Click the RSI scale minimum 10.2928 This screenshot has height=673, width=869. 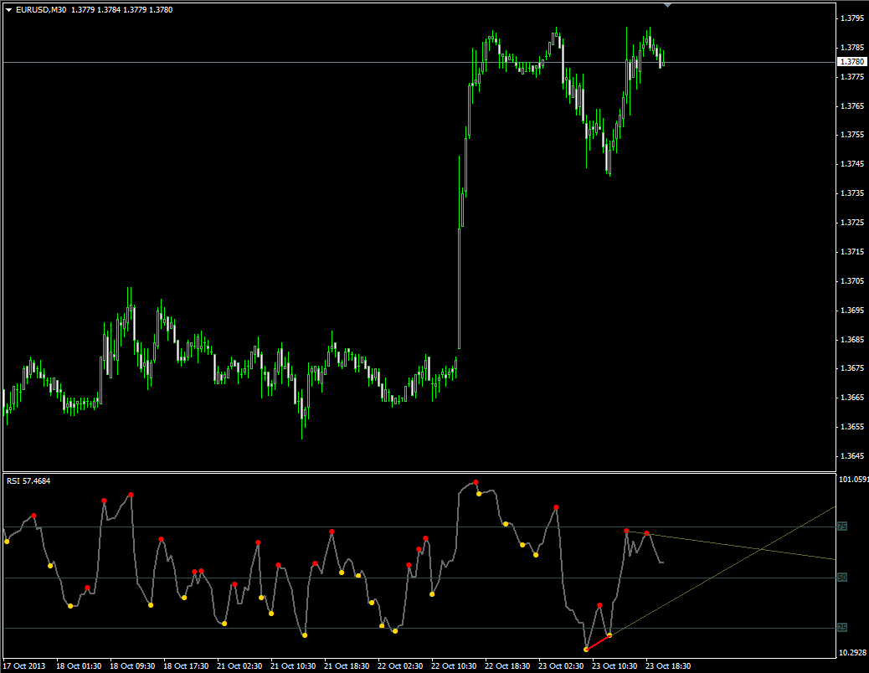coord(851,653)
